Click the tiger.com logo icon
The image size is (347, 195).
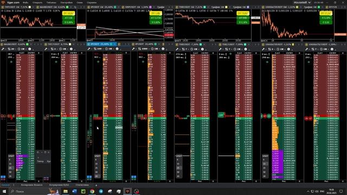tap(3, 2)
